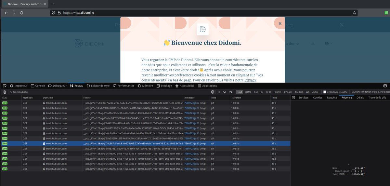Bookmark the page with star icon
Viewport: 390px width, 186px height.
pyautogui.click(x=355, y=13)
